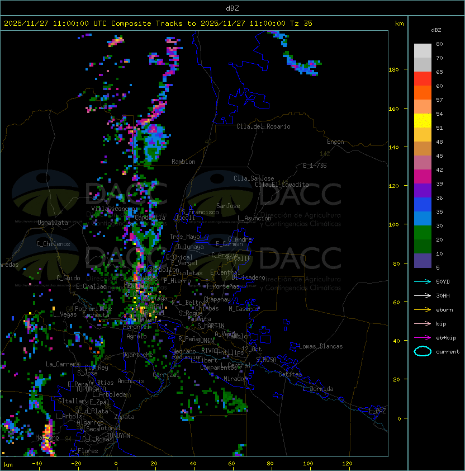The image size is (465, 471).
Task: Click the 'Clla.SanJose' place label
Action: [x=254, y=178]
